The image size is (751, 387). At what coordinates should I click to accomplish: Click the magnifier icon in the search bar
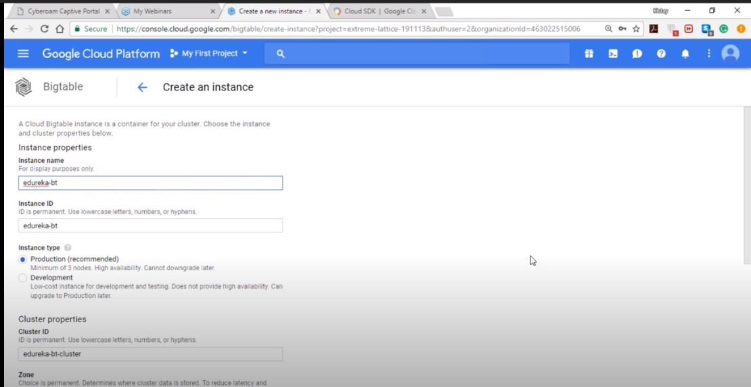pyautogui.click(x=281, y=54)
